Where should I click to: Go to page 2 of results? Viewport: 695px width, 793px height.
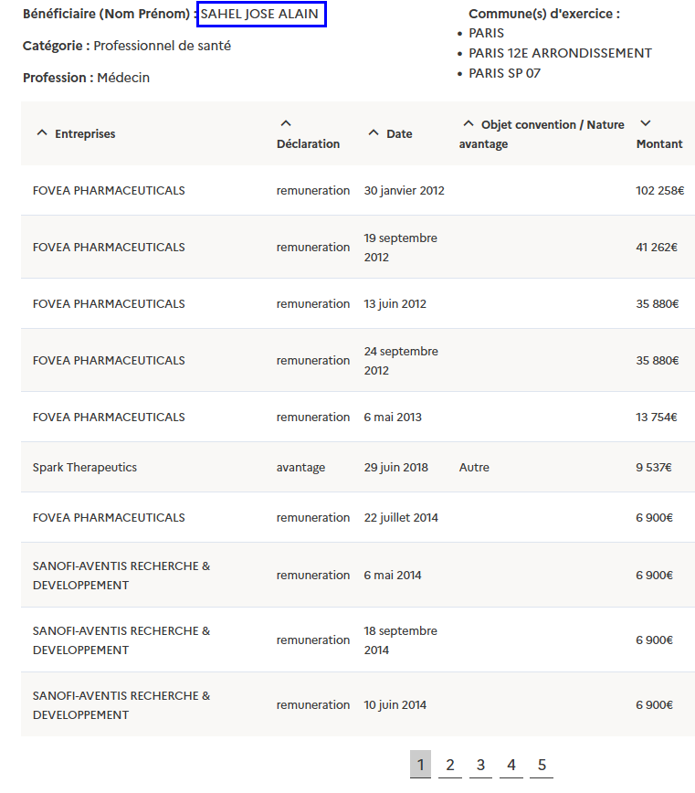450,765
